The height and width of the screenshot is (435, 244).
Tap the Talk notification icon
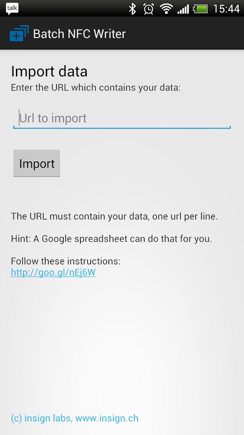pos(12,9)
